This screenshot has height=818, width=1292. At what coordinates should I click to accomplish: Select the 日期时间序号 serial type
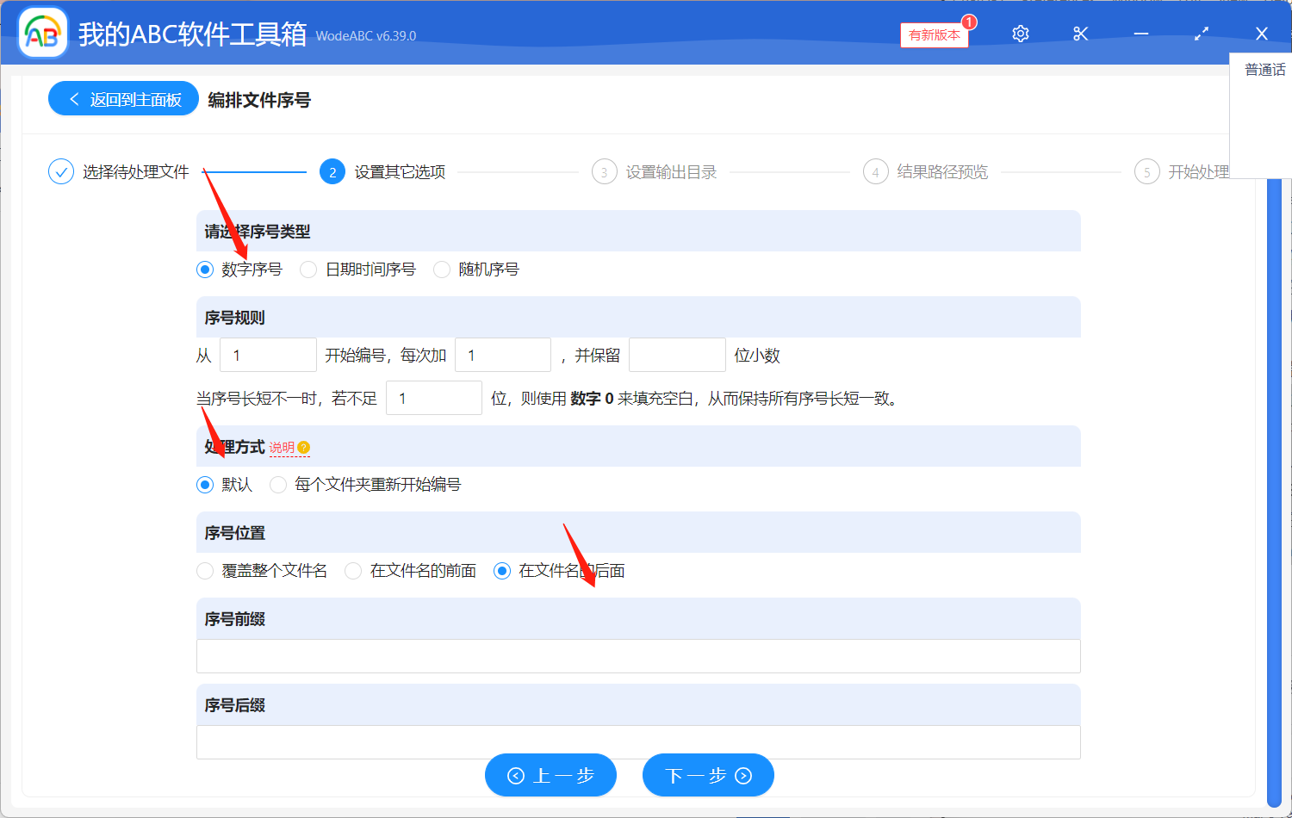coord(307,269)
